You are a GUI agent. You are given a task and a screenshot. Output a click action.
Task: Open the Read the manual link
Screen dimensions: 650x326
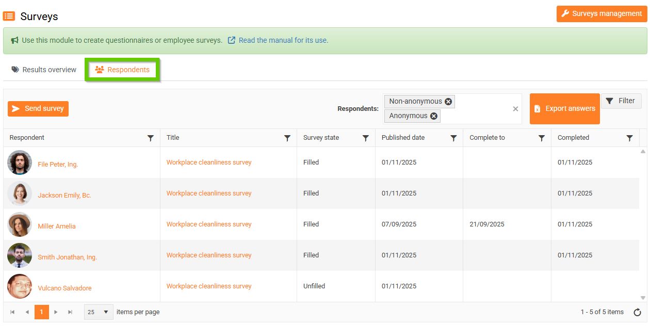click(283, 40)
